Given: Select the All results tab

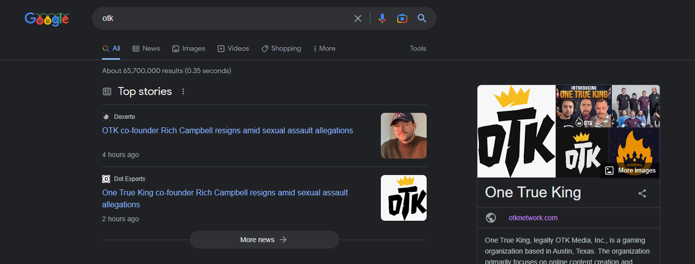Looking at the screenshot, I should (x=111, y=48).
